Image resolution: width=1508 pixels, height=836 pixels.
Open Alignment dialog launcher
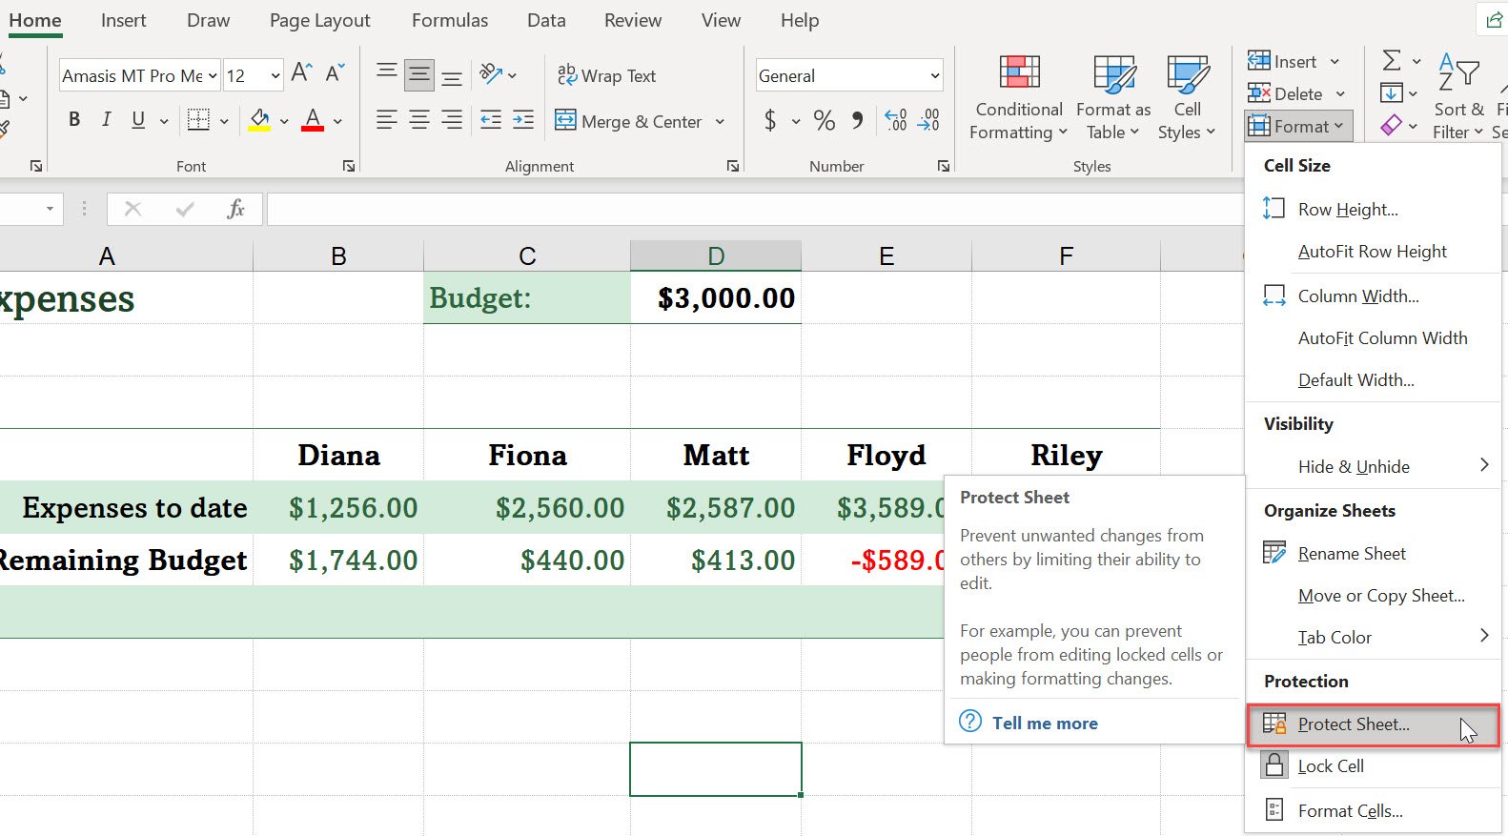(733, 166)
